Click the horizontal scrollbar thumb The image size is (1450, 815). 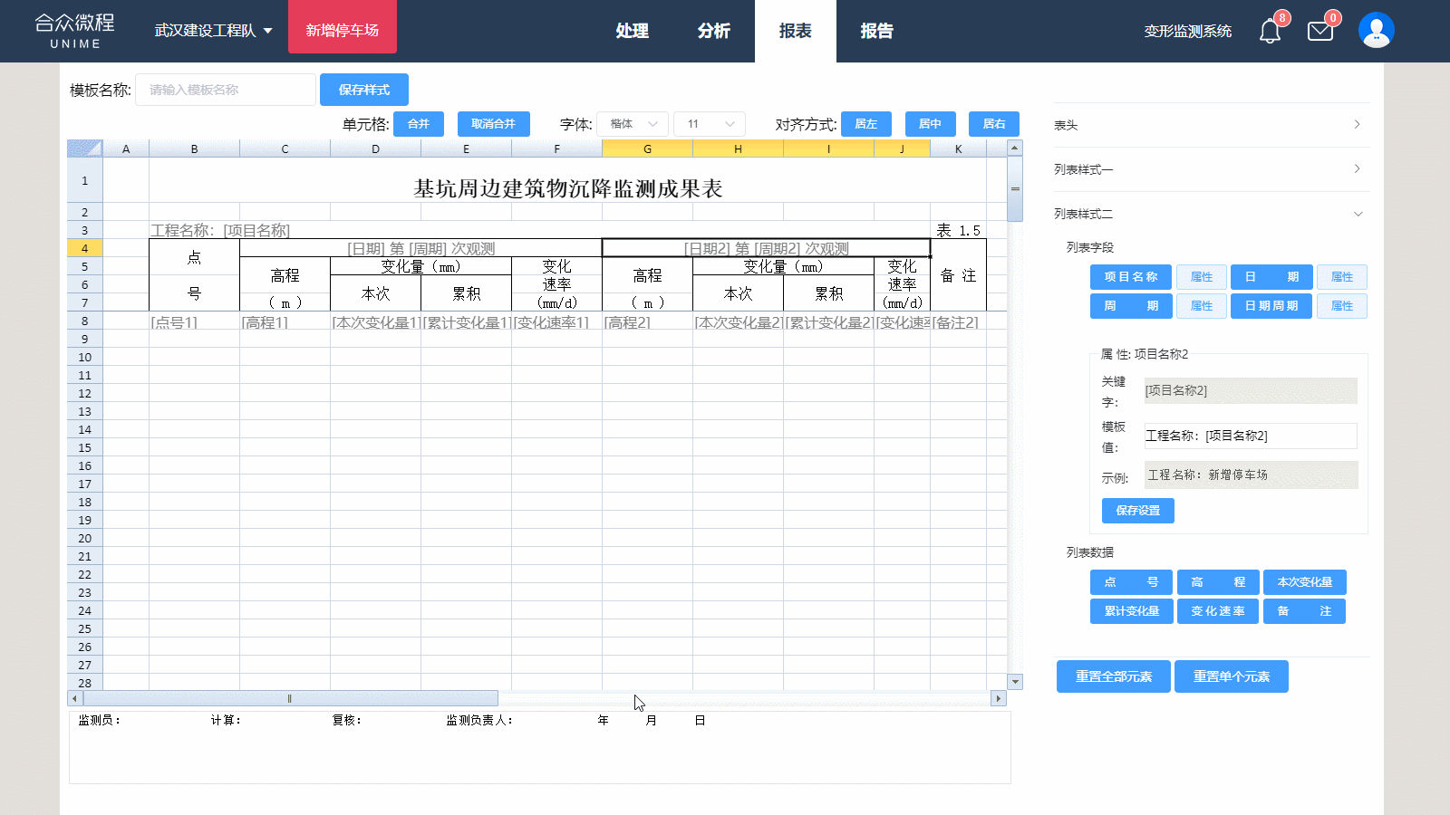(290, 698)
